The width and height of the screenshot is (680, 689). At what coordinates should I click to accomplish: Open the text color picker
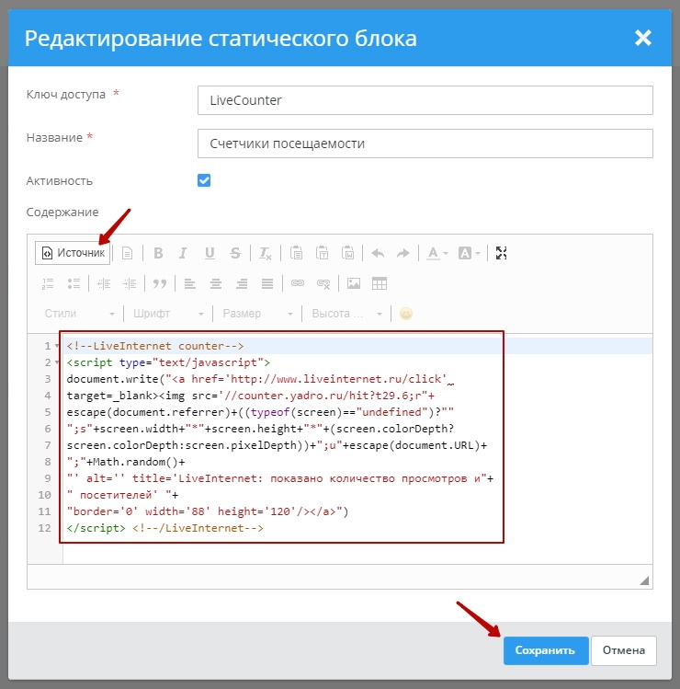click(x=437, y=253)
